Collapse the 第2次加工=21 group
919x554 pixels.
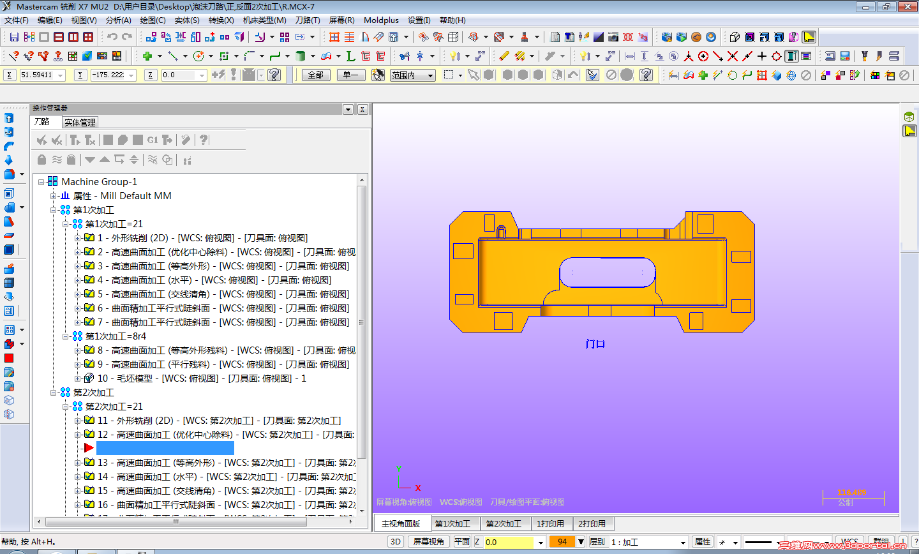coord(66,407)
